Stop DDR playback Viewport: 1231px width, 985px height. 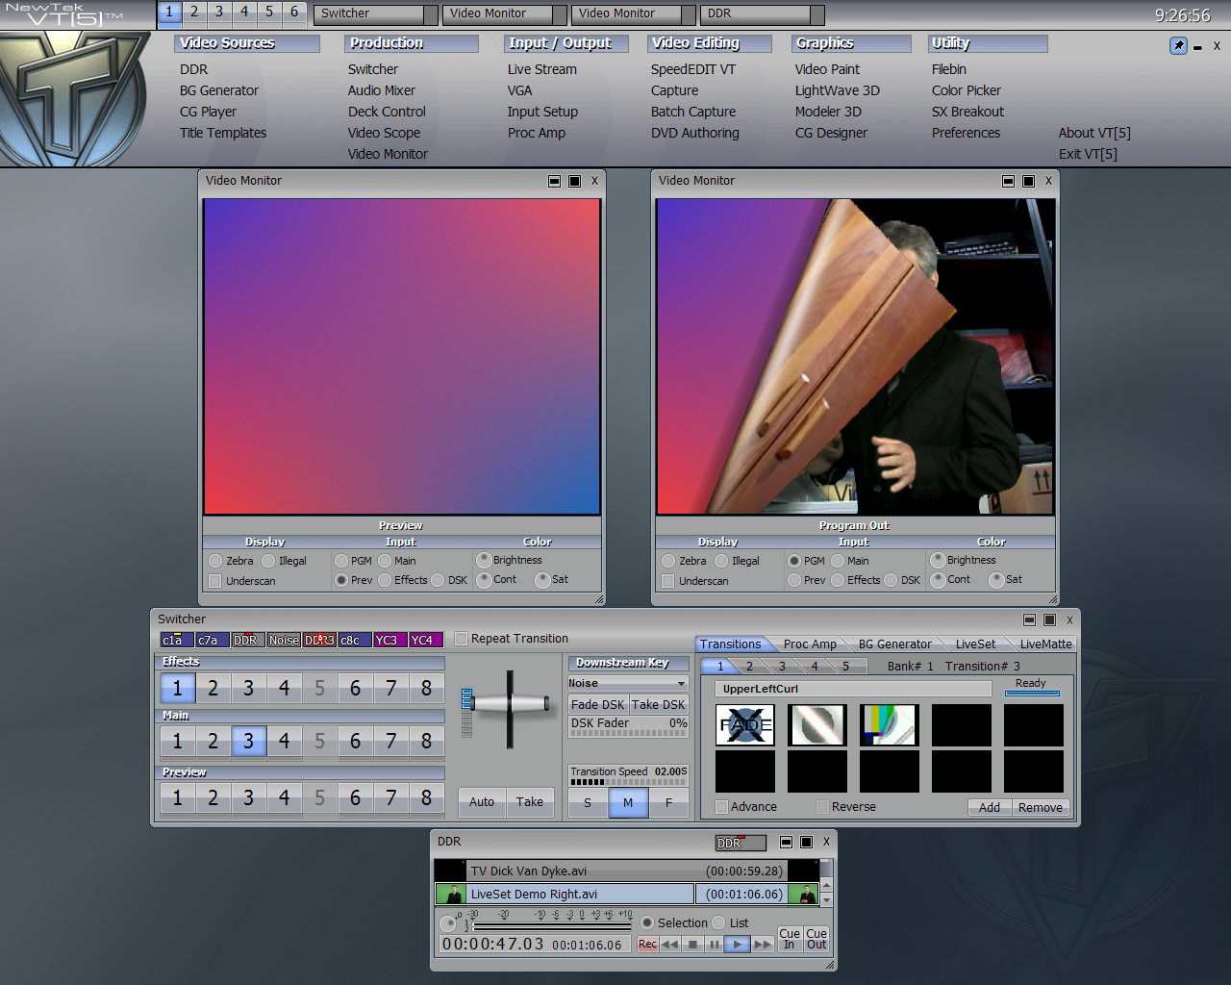(x=692, y=945)
